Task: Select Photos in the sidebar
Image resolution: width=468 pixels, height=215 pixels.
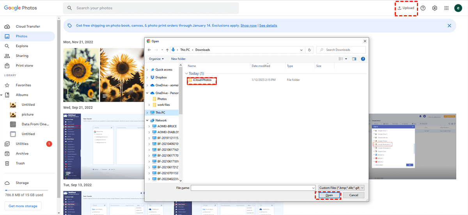Action: (27, 36)
